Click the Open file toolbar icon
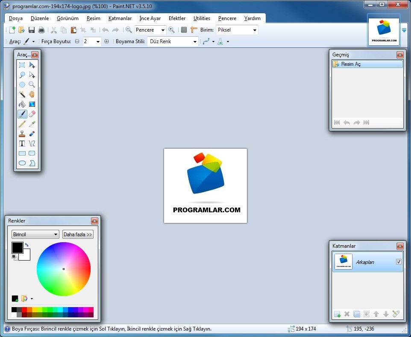Viewport: 411px width, 337px height. coord(21,30)
